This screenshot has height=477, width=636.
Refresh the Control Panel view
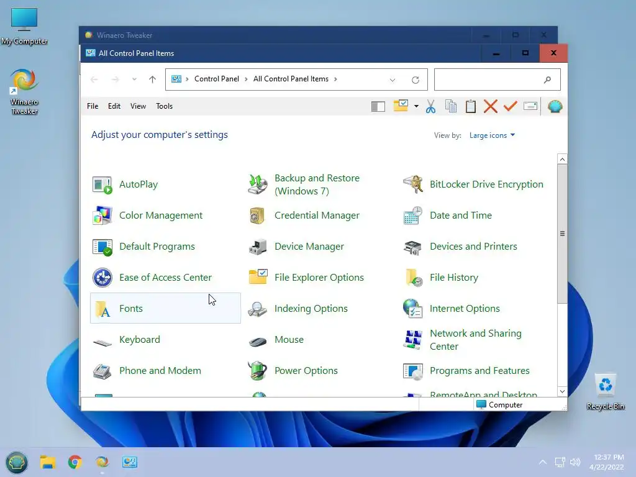point(416,80)
